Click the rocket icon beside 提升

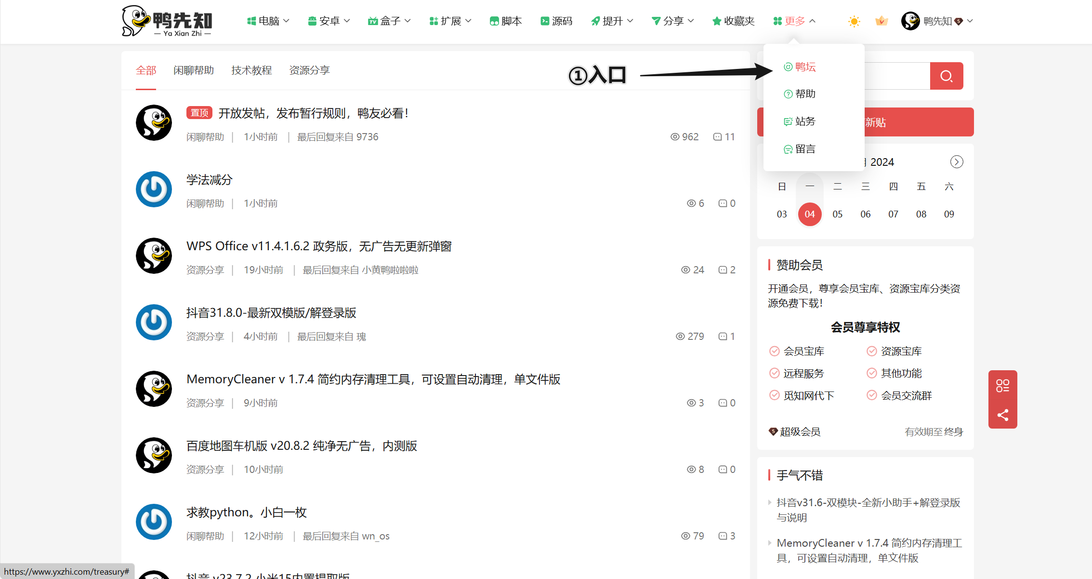pos(595,21)
